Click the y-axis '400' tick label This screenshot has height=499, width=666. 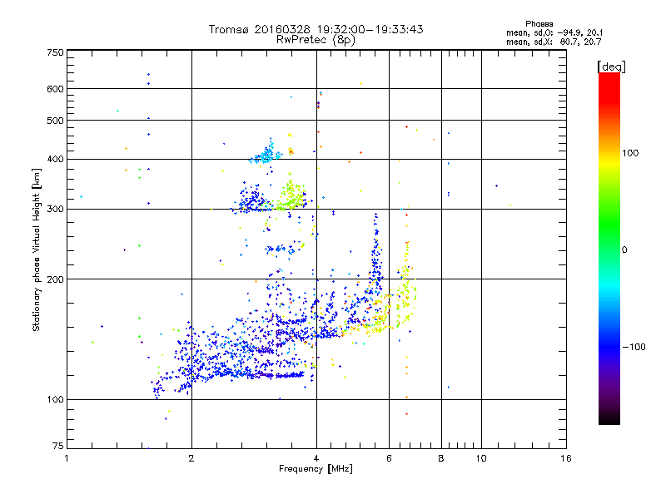coord(55,160)
